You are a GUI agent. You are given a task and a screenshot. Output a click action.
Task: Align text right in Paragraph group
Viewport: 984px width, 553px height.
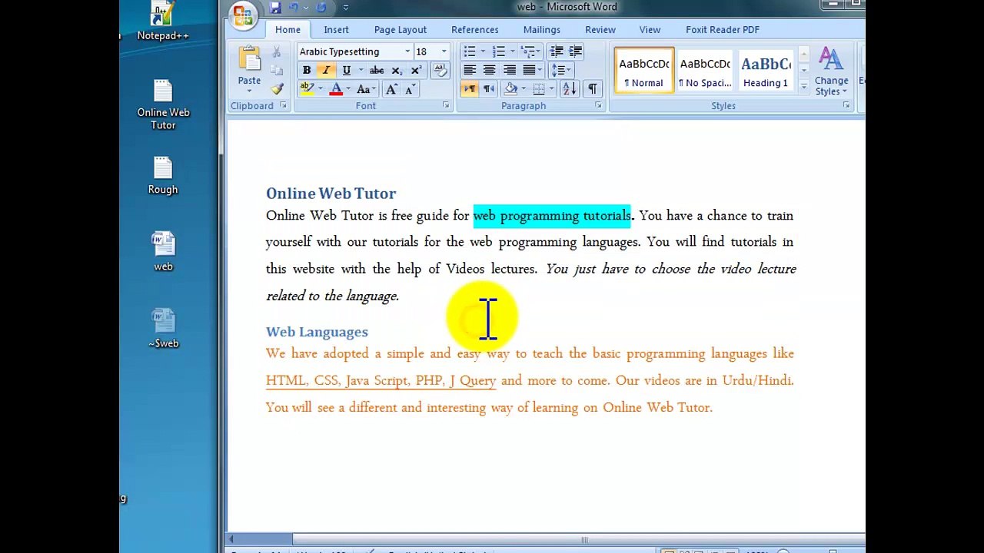coord(509,71)
